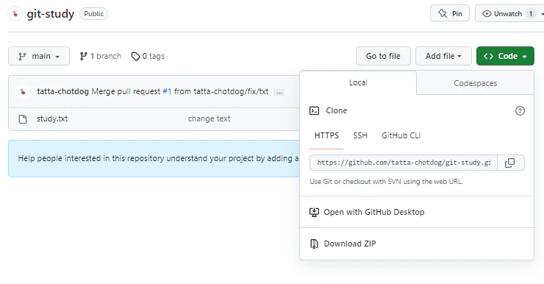Click the zip file icon

[x=314, y=244]
